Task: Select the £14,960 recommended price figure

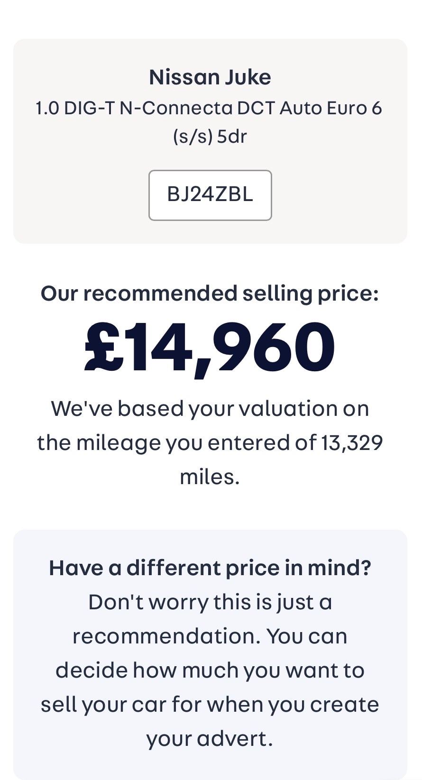Action: pyautogui.click(x=210, y=348)
